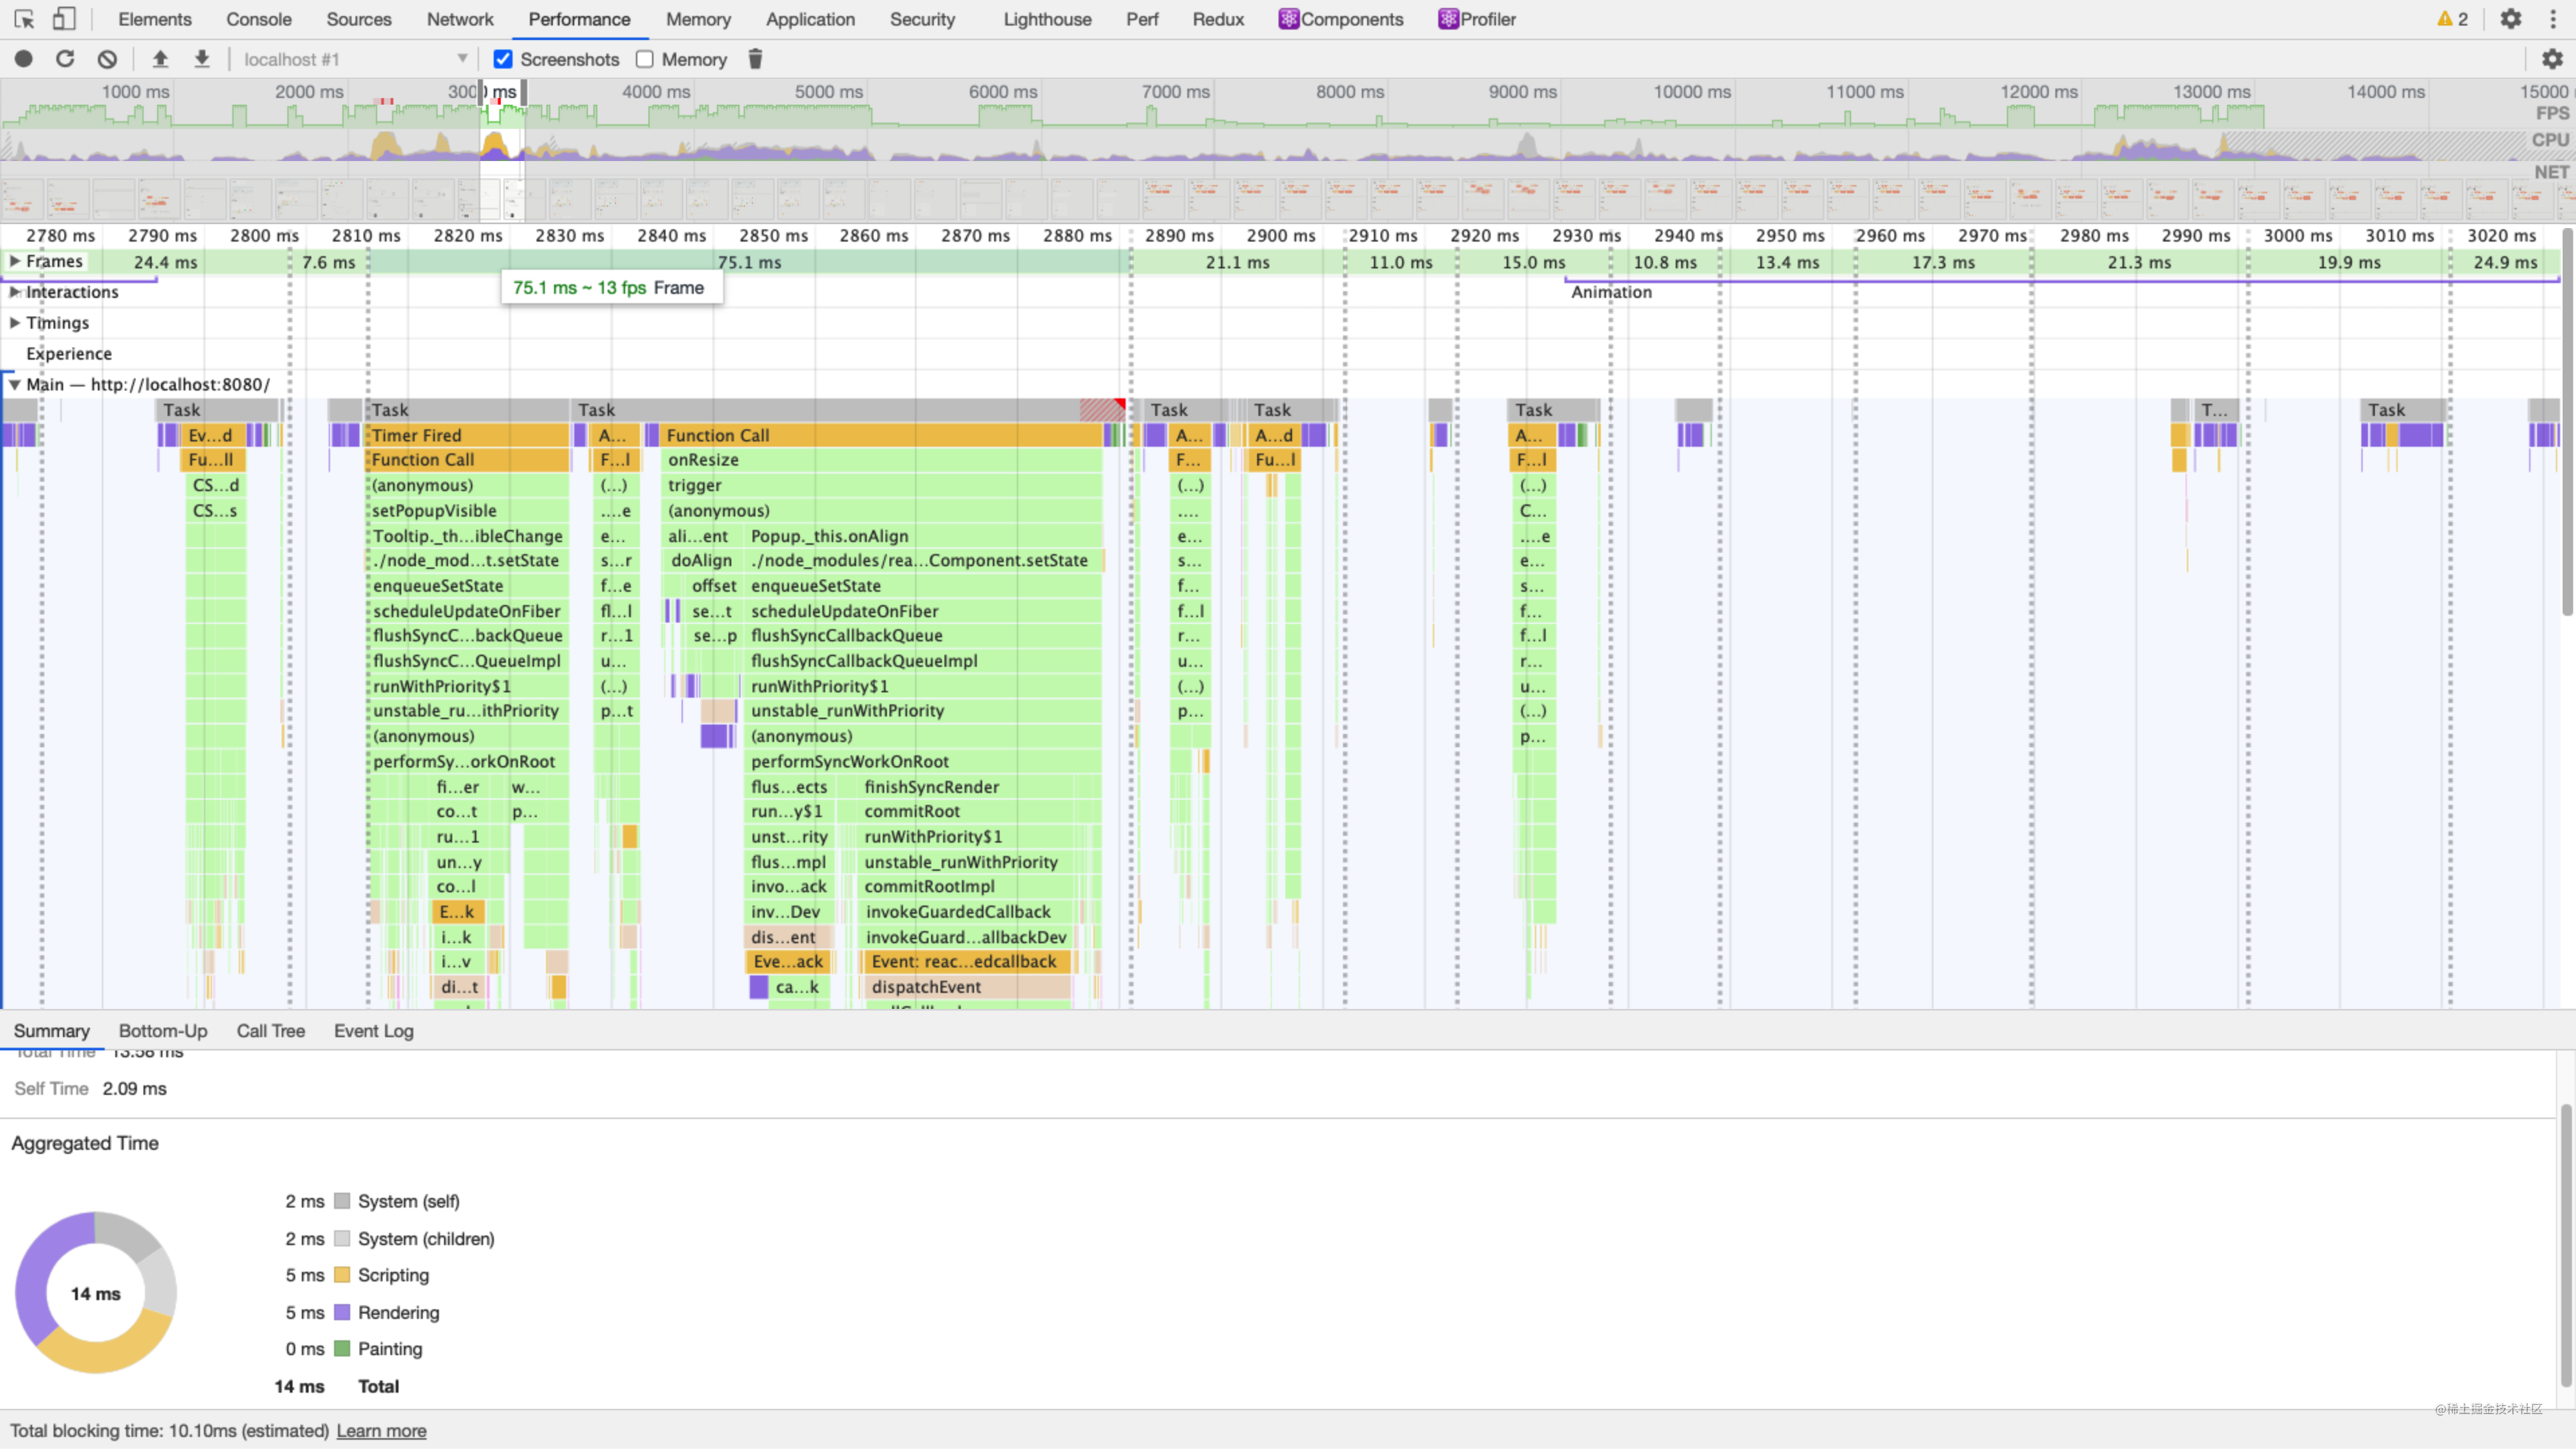Select the Summary details tab
This screenshot has width=2576, height=1449.
[x=52, y=1031]
